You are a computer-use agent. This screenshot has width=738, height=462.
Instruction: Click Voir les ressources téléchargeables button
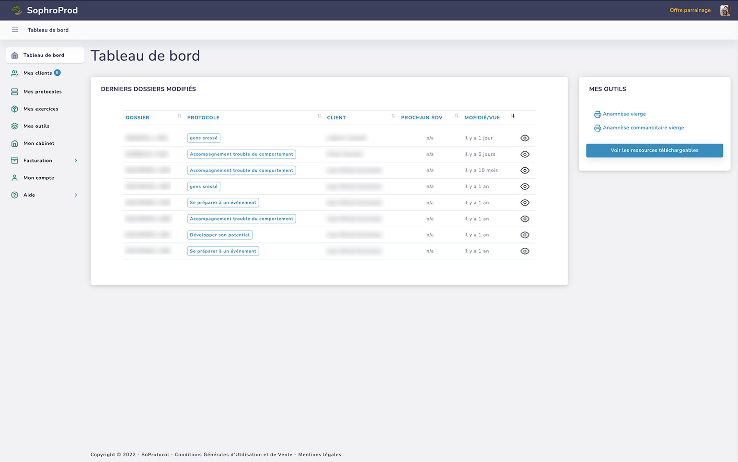click(x=654, y=150)
